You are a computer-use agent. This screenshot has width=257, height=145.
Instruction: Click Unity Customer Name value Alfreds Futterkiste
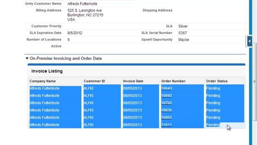pos(82,4)
